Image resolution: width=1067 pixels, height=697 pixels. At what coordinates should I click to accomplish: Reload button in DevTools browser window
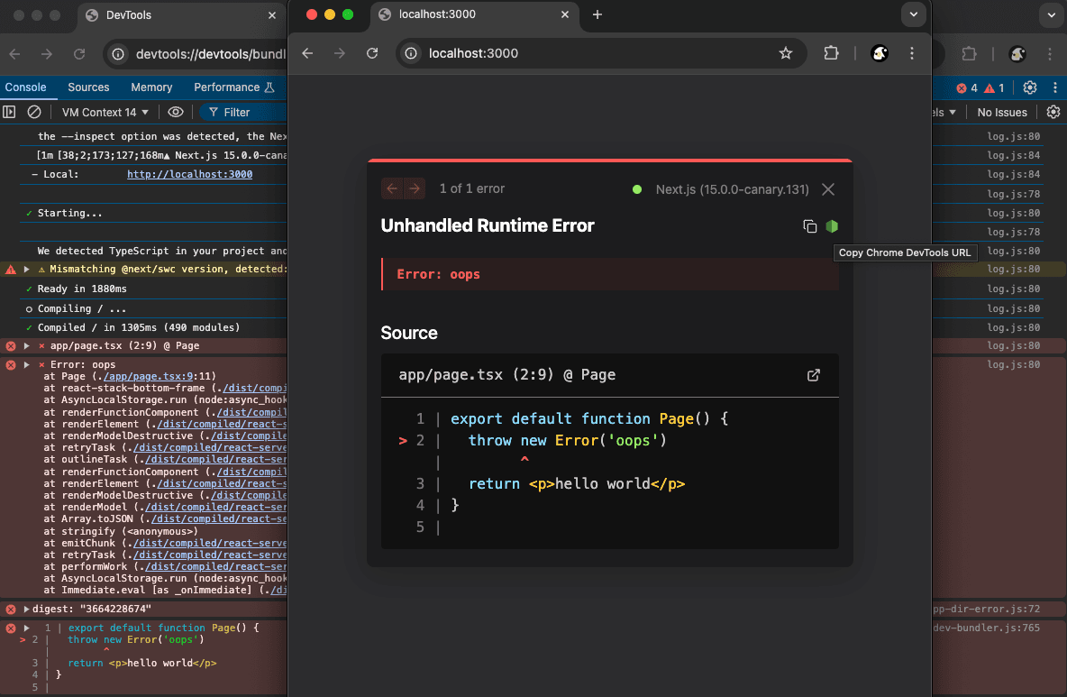pos(79,54)
